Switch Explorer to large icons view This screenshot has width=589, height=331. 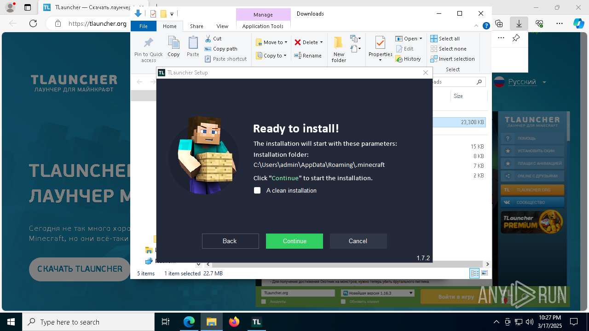coord(484,273)
